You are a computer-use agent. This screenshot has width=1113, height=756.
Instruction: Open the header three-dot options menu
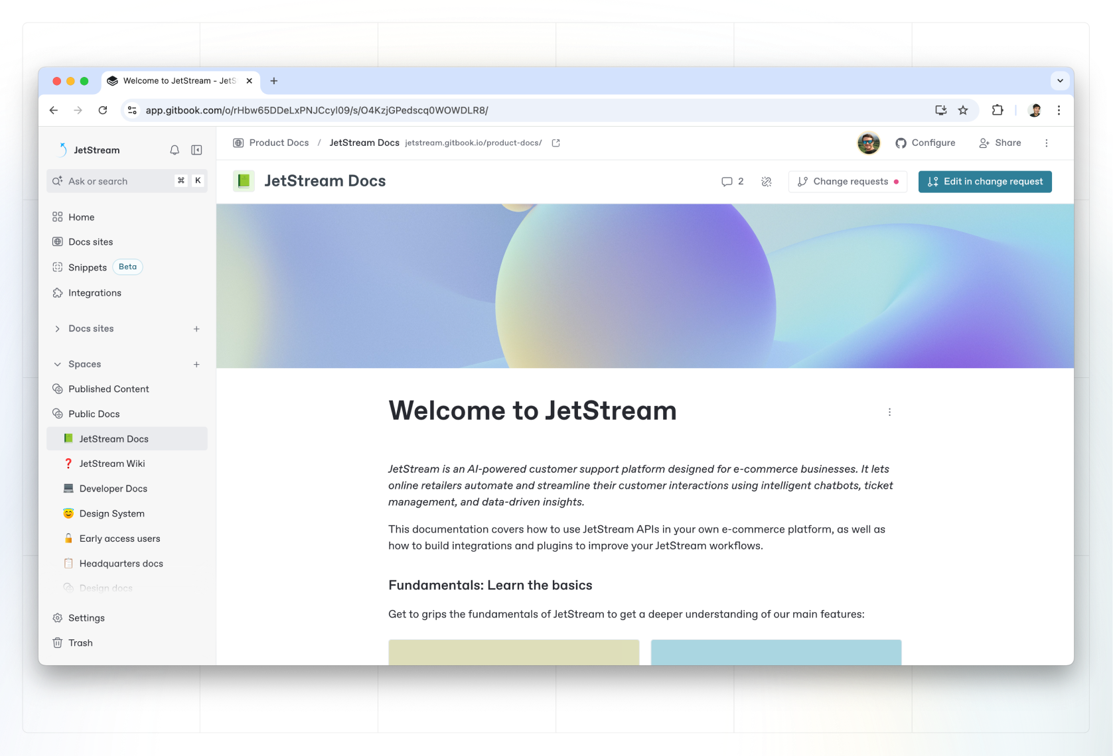(1047, 143)
